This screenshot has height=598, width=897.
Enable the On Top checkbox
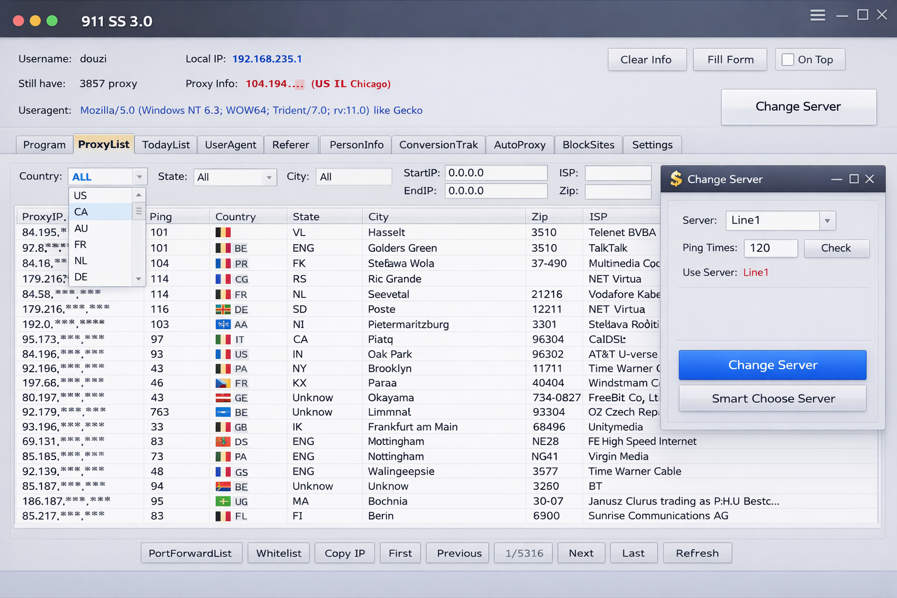click(x=787, y=59)
